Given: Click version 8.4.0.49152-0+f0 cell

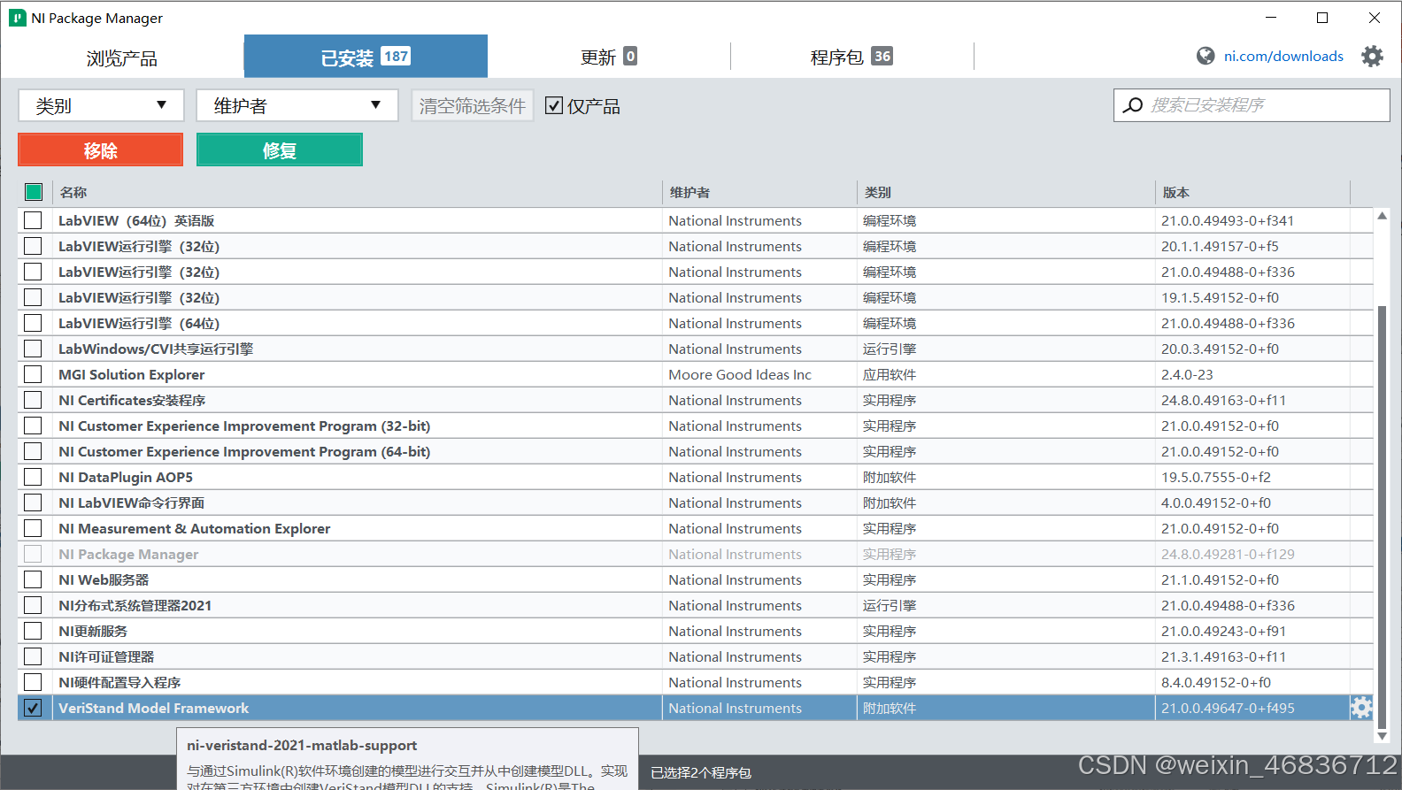Looking at the screenshot, I should point(1215,682).
